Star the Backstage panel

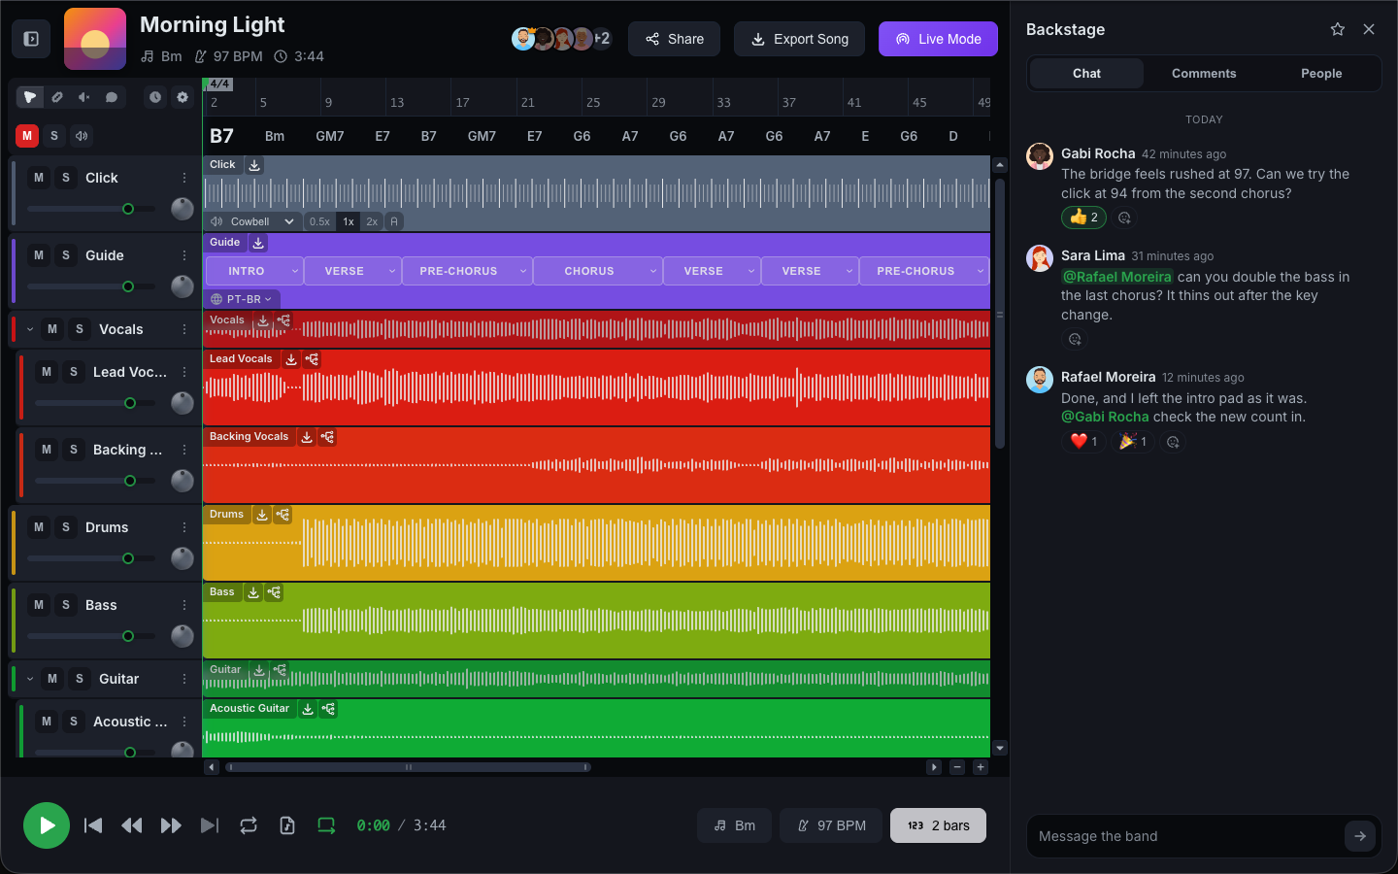(x=1338, y=29)
